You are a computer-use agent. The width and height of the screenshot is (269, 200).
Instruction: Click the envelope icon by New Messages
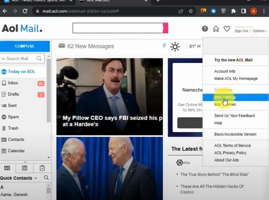pyautogui.click(x=61, y=46)
